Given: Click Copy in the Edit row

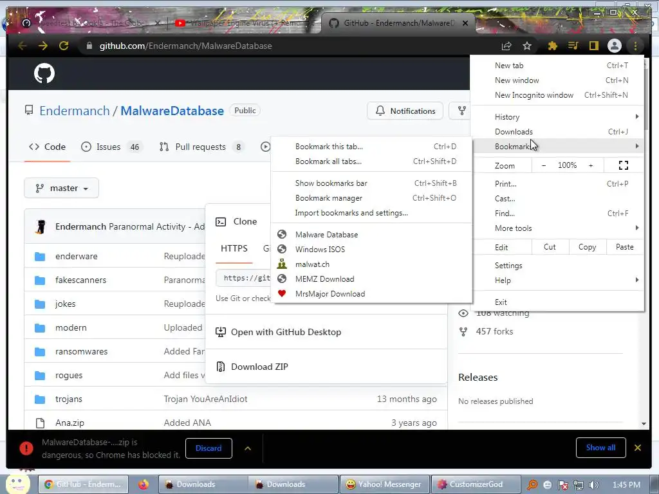Looking at the screenshot, I should (x=587, y=247).
